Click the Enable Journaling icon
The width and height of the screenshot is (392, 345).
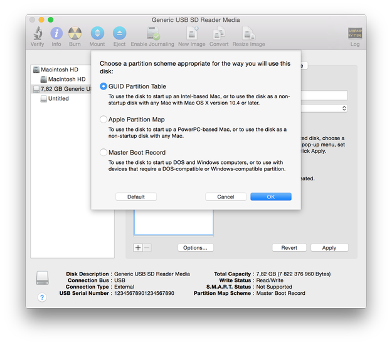click(153, 33)
